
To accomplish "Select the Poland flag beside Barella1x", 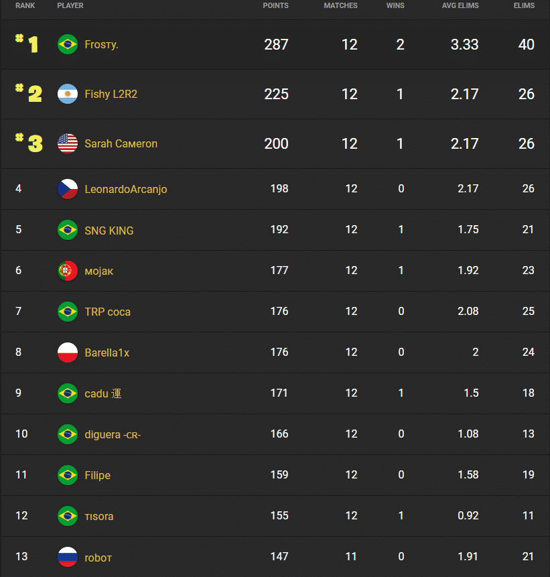I will point(67,352).
